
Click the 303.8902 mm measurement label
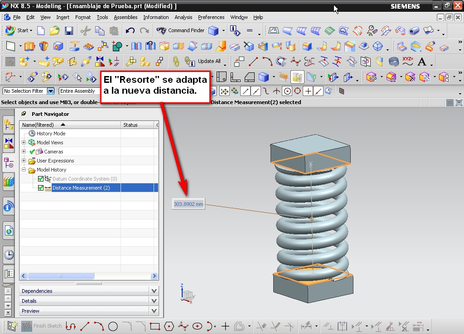[188, 204]
